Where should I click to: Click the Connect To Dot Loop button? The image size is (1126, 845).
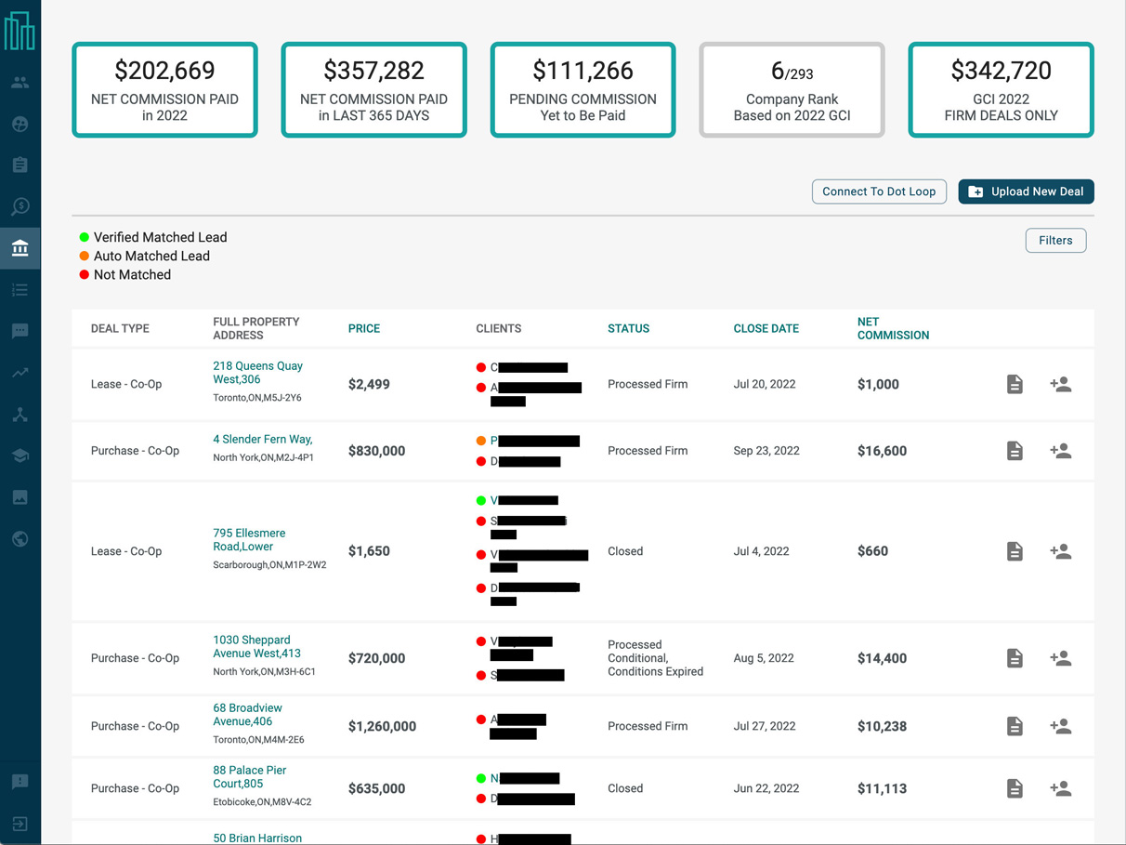(x=879, y=191)
